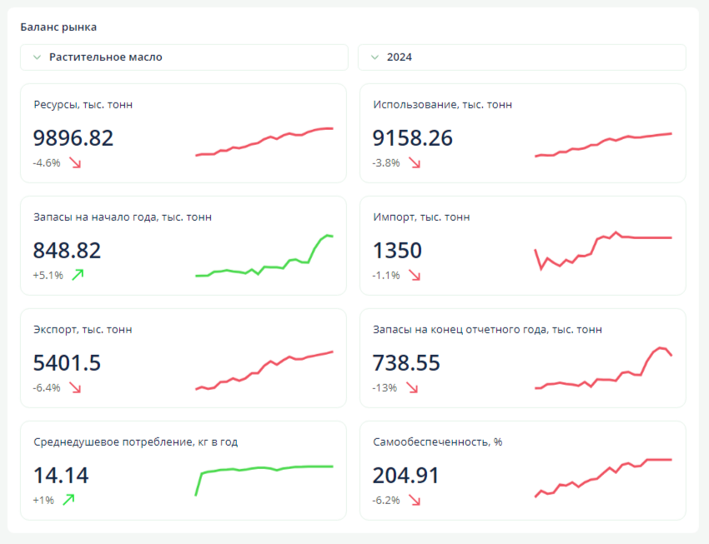
Task: Click the red down arrow under Использование
Action: pos(415,163)
